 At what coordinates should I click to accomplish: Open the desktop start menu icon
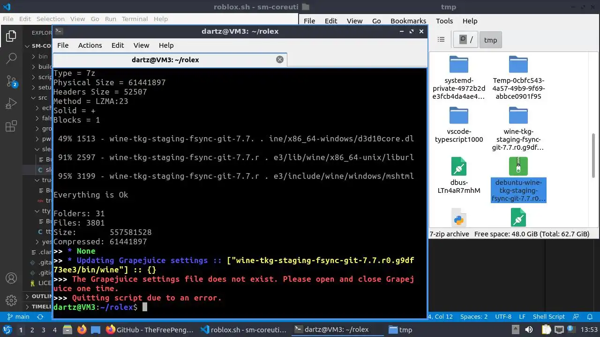click(7, 330)
